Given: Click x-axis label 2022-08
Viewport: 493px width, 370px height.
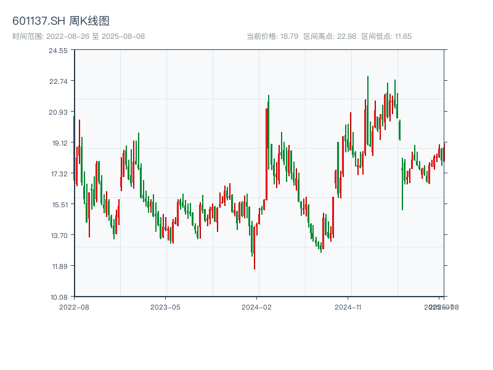Looking at the screenshot, I should pos(74,307).
